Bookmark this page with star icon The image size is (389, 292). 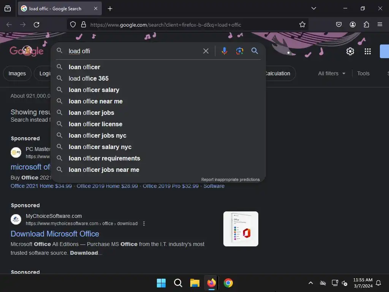(302, 25)
